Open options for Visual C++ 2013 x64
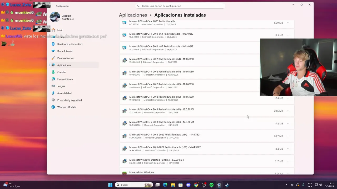 pos(288,111)
